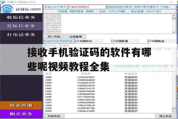This screenshot has width=178, height=119.
Task: Click up arrow of results table scrollbar
Action: pyautogui.click(x=174, y=73)
